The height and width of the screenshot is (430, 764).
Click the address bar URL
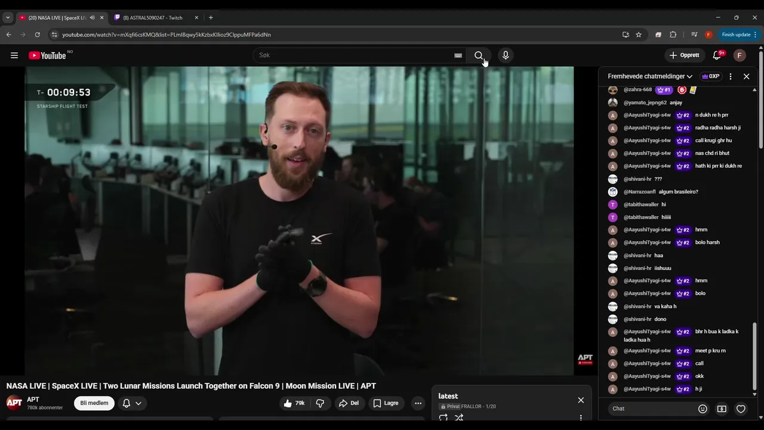coord(167,35)
